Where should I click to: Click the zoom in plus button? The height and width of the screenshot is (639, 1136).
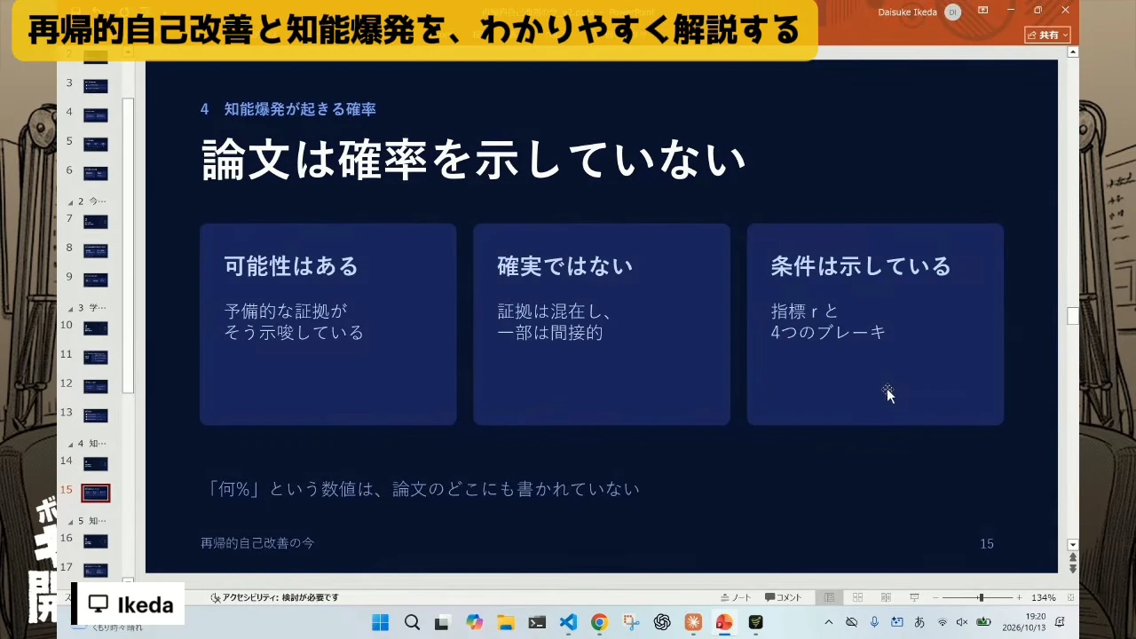pyautogui.click(x=1019, y=597)
